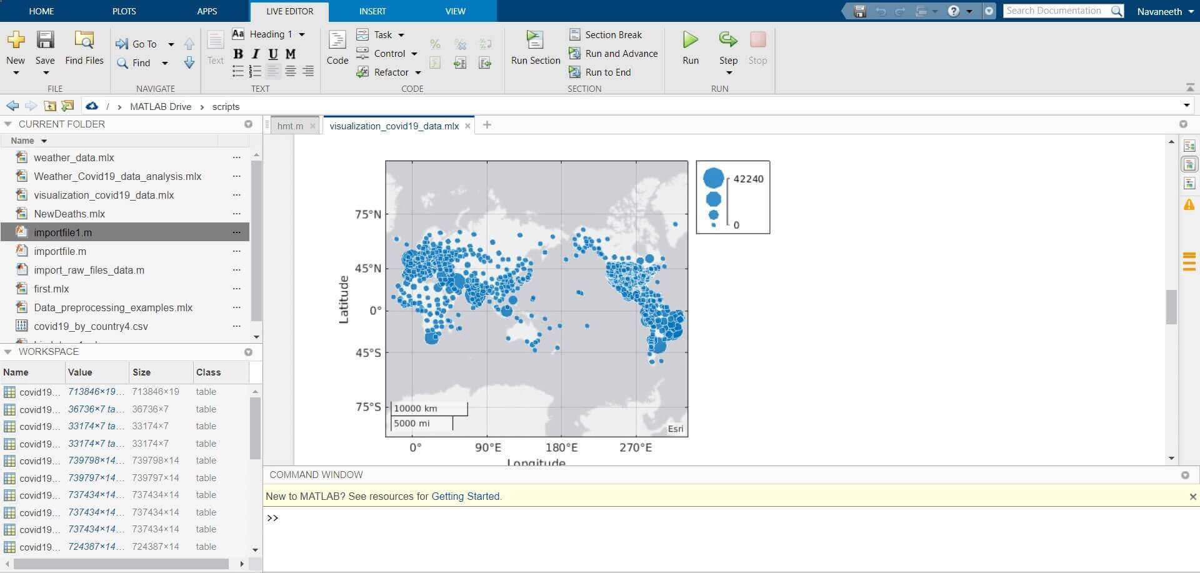Image resolution: width=1200 pixels, height=573 pixels.
Task: Right-align the text
Action: click(x=308, y=71)
